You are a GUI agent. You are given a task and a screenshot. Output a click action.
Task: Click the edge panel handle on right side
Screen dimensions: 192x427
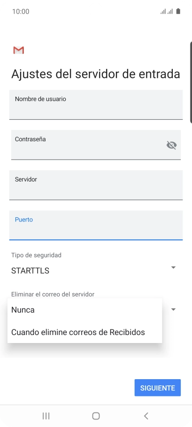click(x=191, y=83)
